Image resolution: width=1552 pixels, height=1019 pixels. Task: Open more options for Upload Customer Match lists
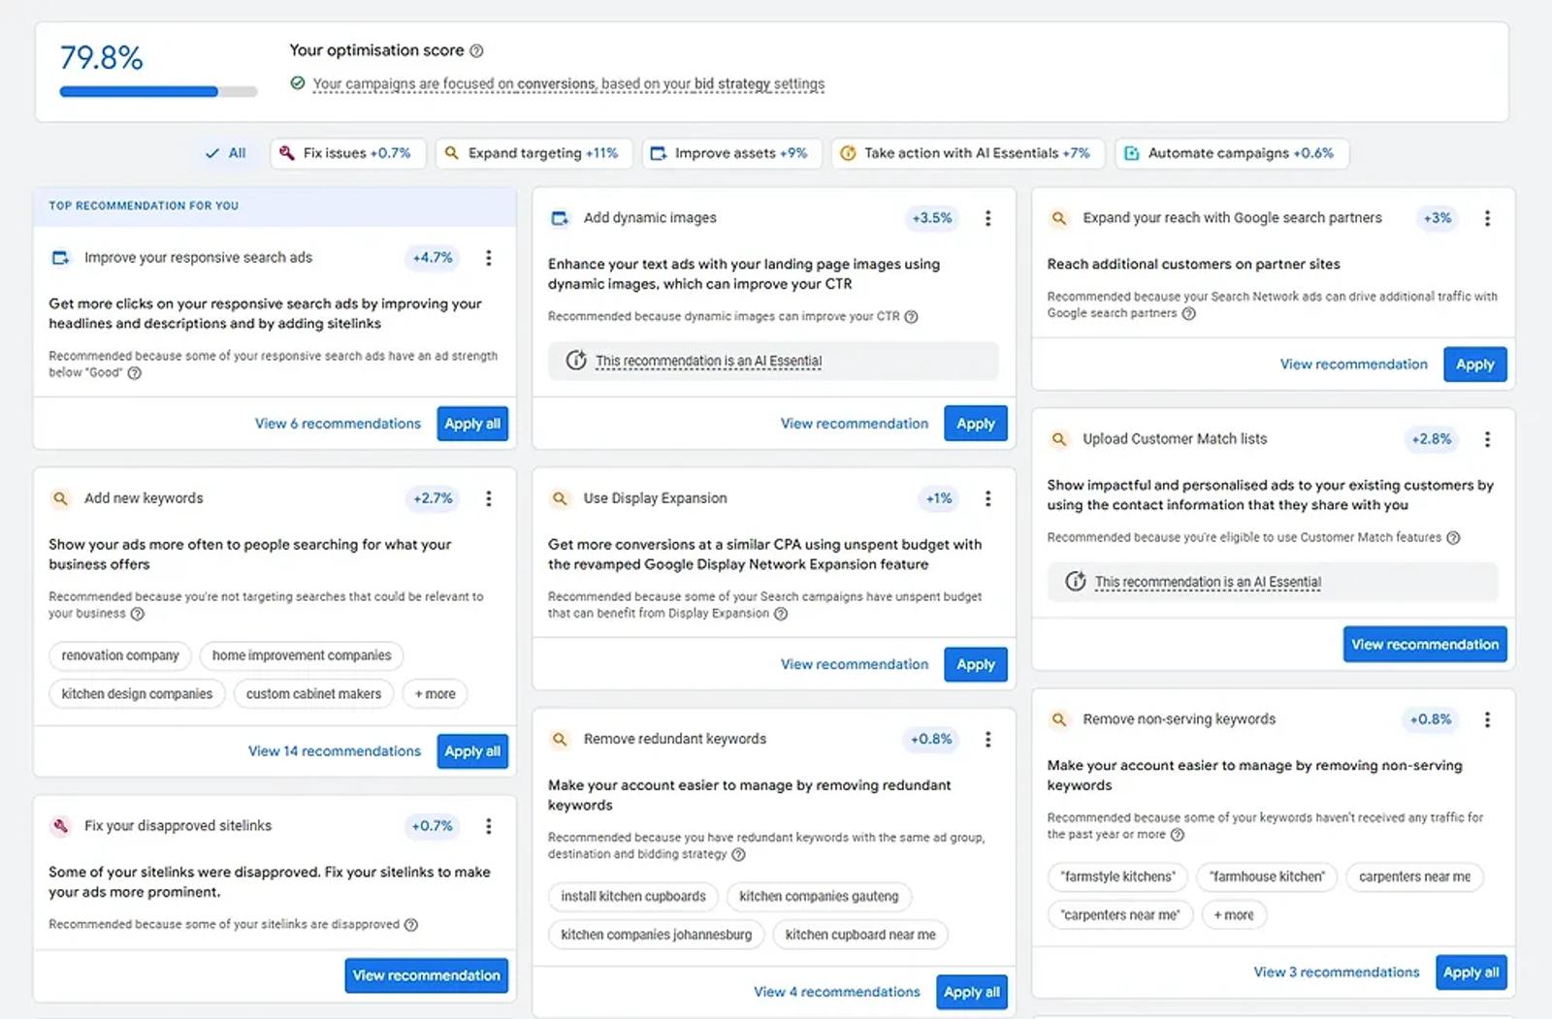[1487, 439]
